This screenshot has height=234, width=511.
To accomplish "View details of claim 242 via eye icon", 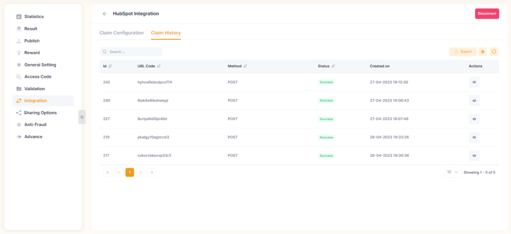I will [474, 82].
